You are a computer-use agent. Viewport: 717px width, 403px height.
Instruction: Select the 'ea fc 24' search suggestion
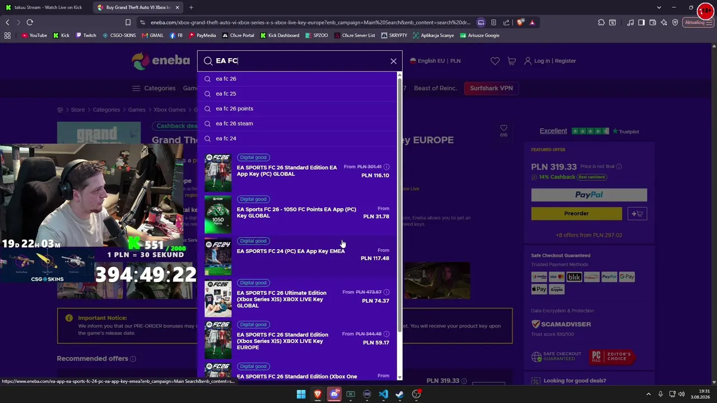coord(298,138)
